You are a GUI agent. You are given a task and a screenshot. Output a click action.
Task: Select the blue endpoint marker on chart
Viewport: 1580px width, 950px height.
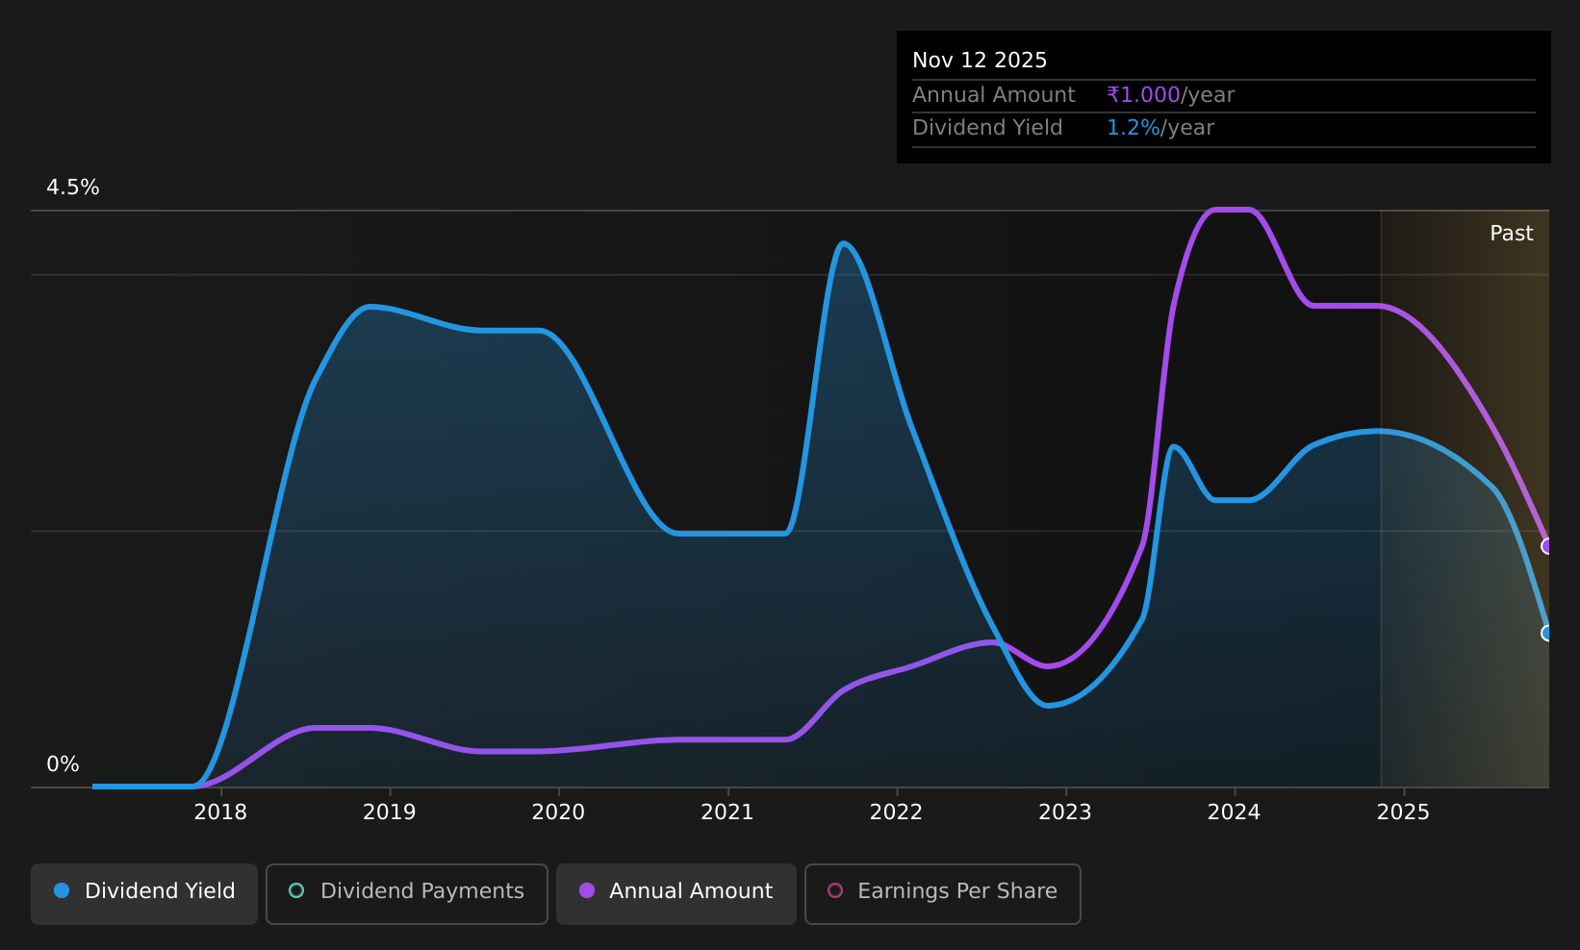1548,633
